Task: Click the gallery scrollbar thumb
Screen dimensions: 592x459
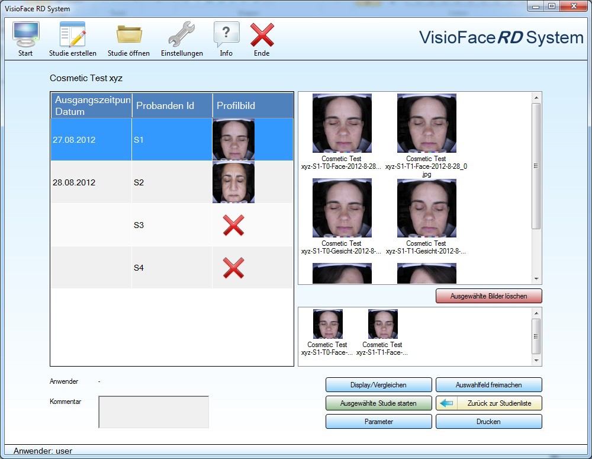Action: click(x=536, y=166)
